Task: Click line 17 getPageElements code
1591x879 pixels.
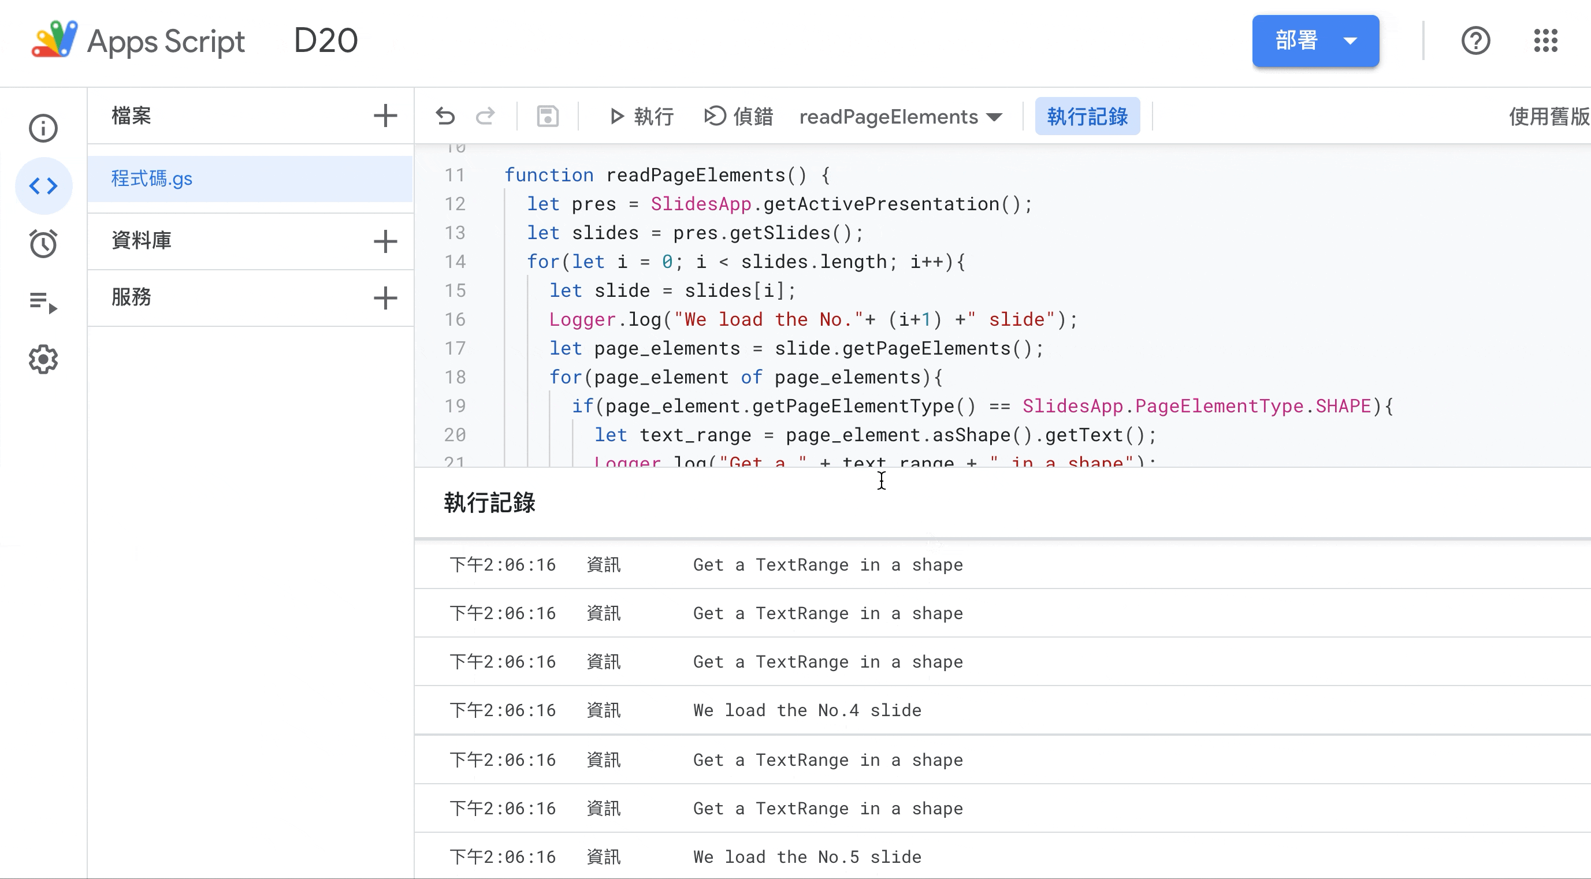Action: (x=796, y=349)
